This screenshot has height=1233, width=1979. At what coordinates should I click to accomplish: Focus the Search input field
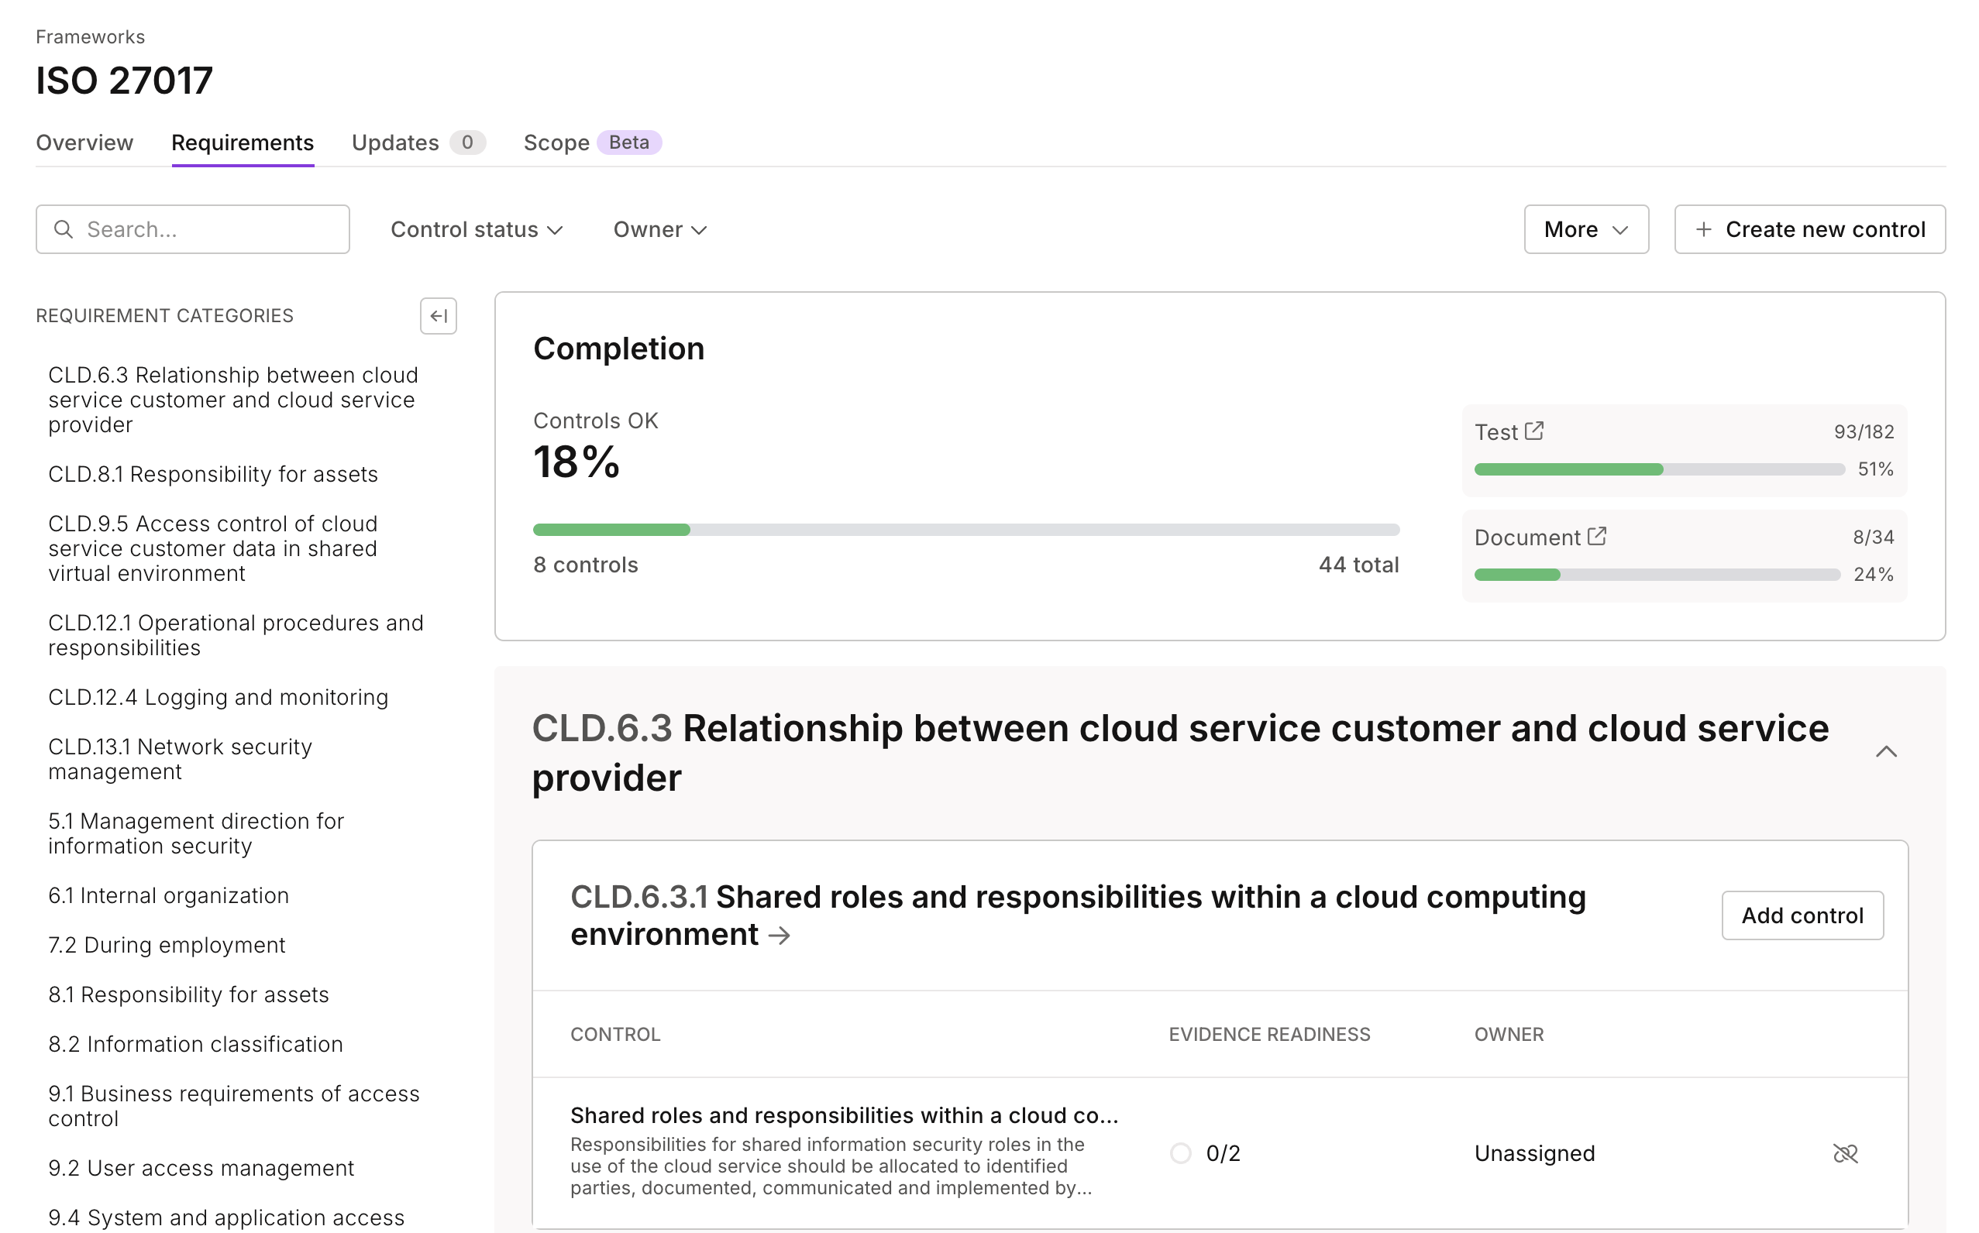click(x=192, y=229)
